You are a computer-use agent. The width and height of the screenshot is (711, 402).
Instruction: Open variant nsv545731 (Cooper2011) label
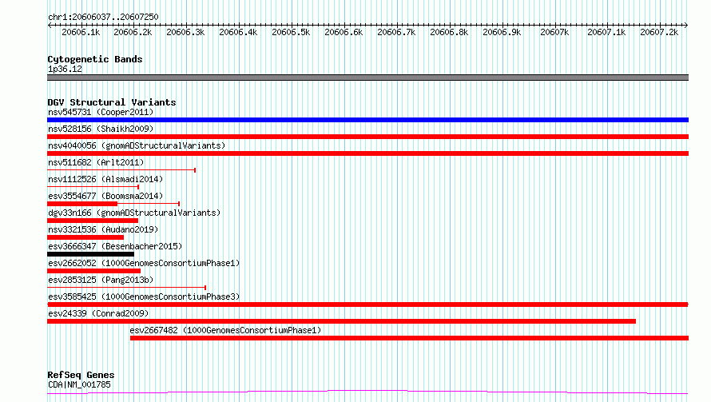click(x=101, y=112)
